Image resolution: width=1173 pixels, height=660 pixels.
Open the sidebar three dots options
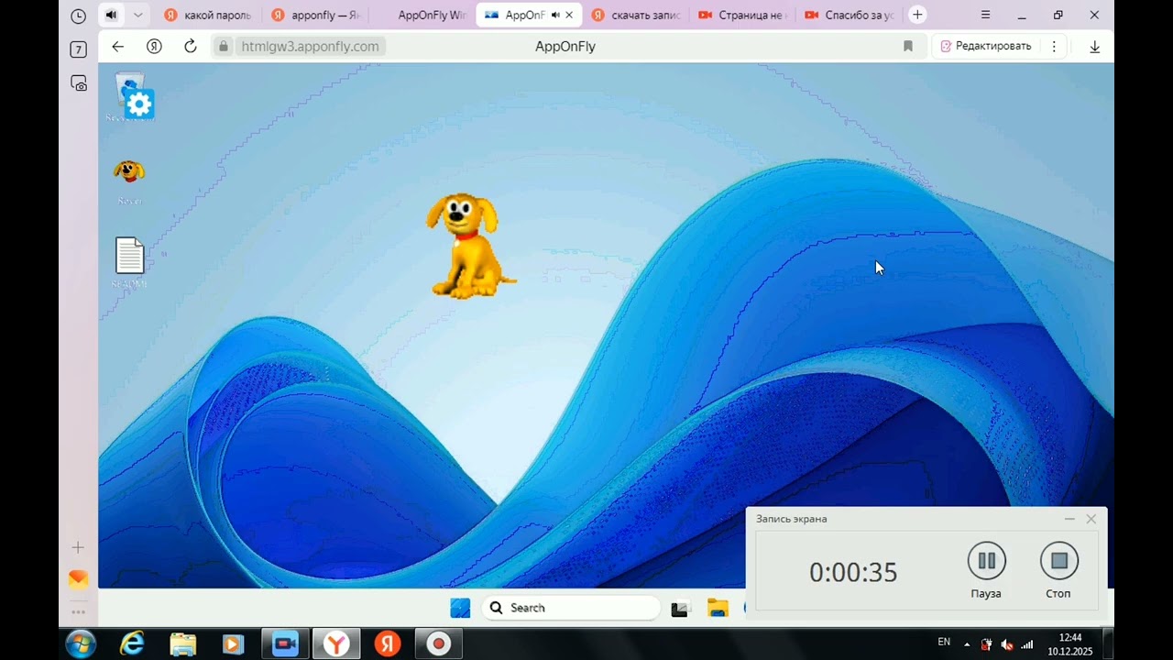pyautogui.click(x=78, y=611)
